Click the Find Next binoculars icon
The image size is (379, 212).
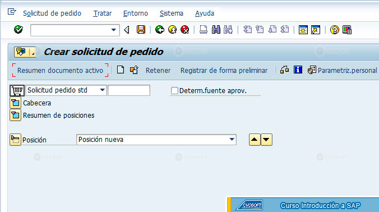point(228,30)
